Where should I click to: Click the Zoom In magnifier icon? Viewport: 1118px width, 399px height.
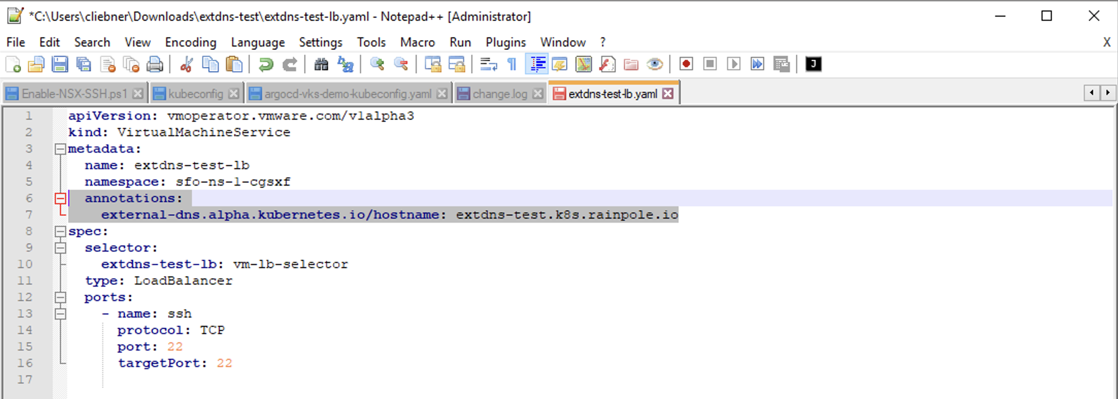(x=377, y=64)
